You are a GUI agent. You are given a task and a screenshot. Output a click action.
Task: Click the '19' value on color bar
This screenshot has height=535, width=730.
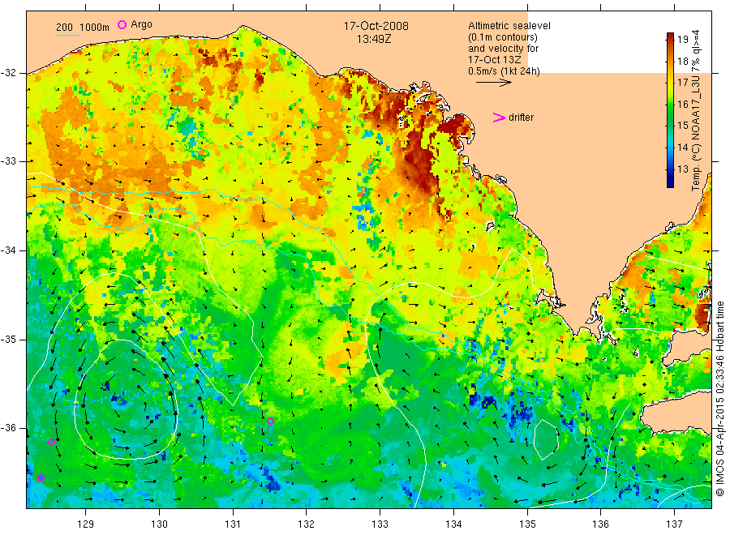coord(682,39)
